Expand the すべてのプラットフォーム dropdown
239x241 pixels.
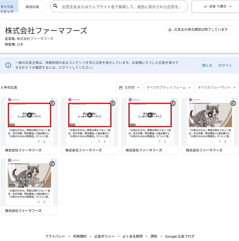pyautogui.click(x=169, y=88)
